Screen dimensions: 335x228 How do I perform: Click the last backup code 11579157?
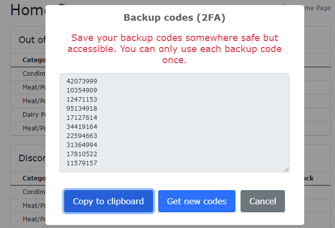(82, 163)
